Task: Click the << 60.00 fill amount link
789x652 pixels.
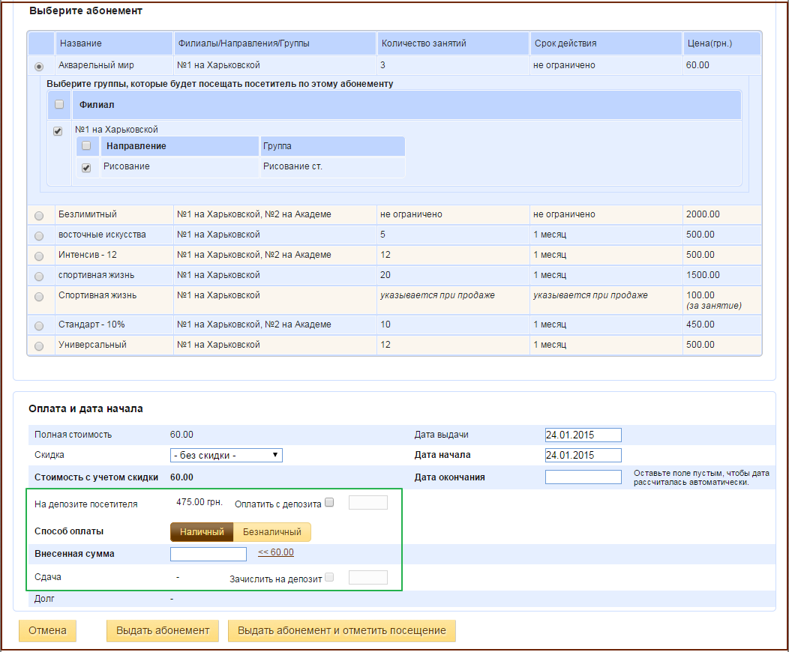Action: click(x=276, y=552)
